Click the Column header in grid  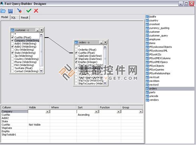(14, 107)
